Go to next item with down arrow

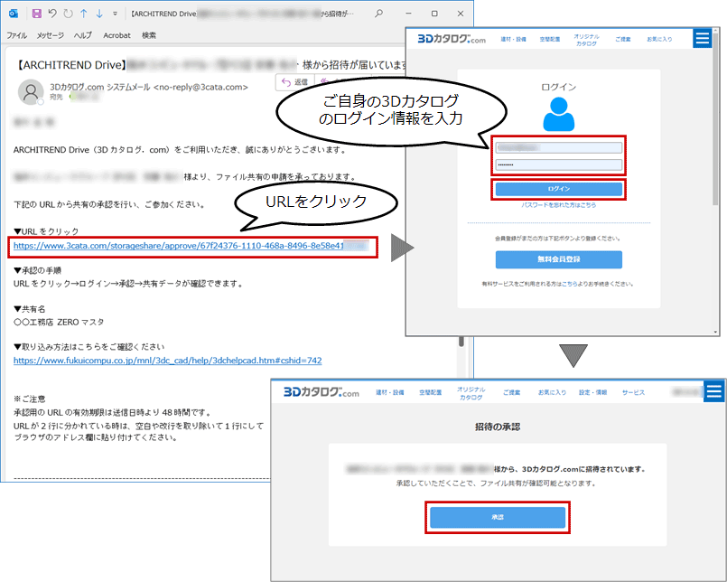pos(99,14)
